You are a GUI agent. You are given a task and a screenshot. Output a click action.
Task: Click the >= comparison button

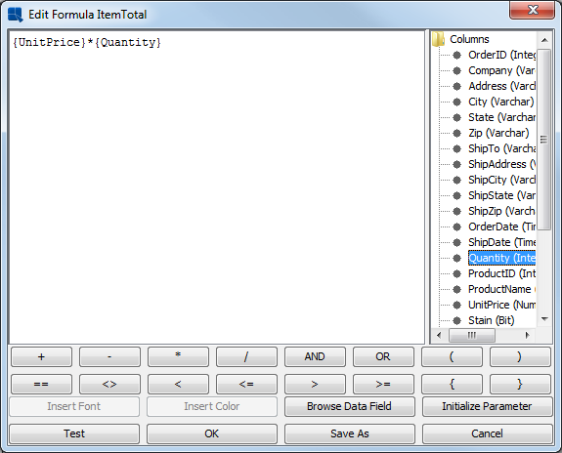(383, 384)
